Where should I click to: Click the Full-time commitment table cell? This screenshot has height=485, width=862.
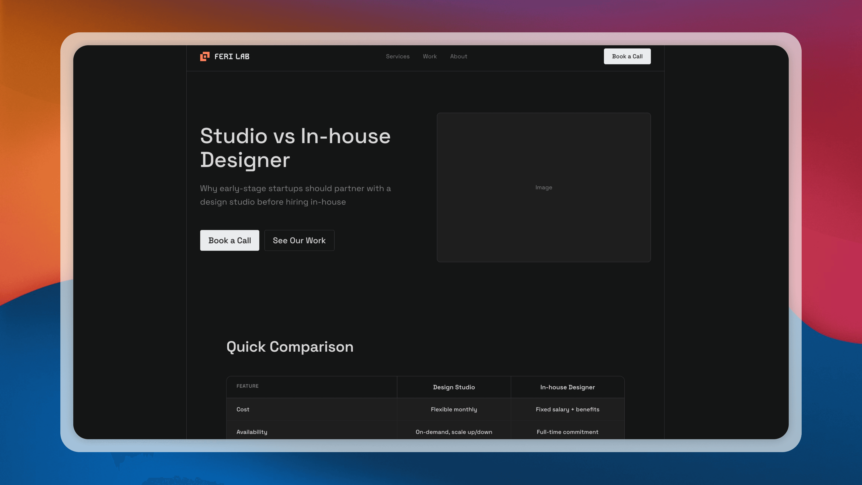(568, 432)
